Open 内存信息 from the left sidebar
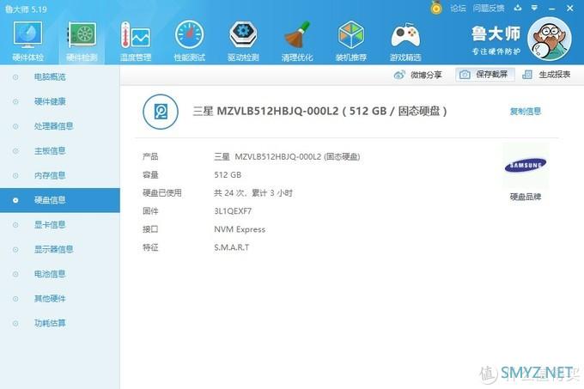Screen dimensions: 584x389 click(50, 175)
